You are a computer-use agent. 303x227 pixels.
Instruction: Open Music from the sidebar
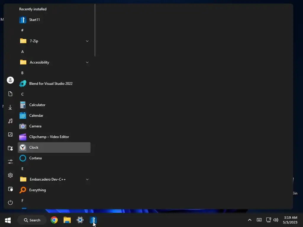pyautogui.click(x=10, y=121)
